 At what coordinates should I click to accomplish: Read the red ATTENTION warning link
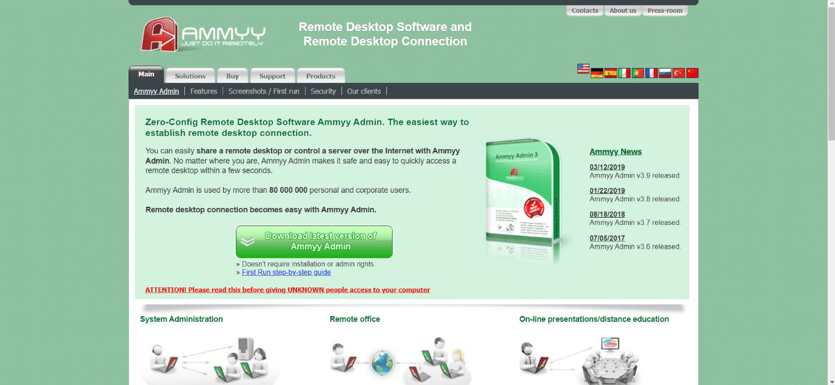tap(287, 290)
